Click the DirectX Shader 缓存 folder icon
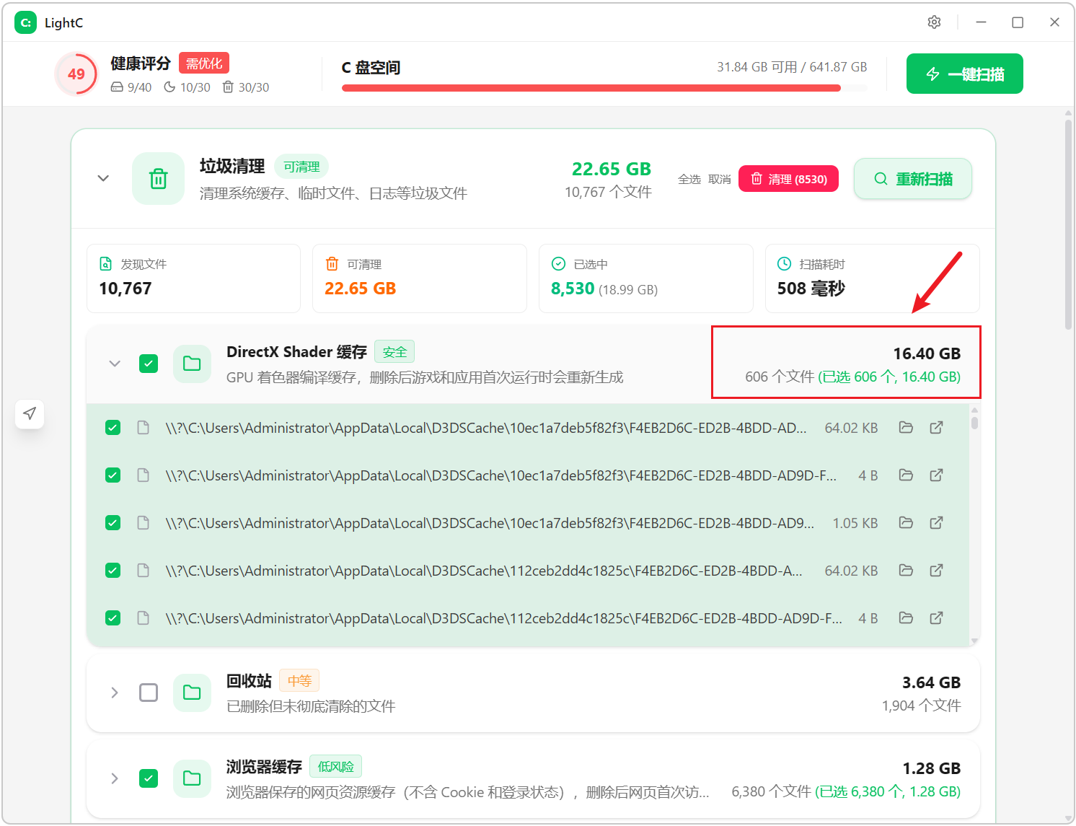 tap(192, 364)
